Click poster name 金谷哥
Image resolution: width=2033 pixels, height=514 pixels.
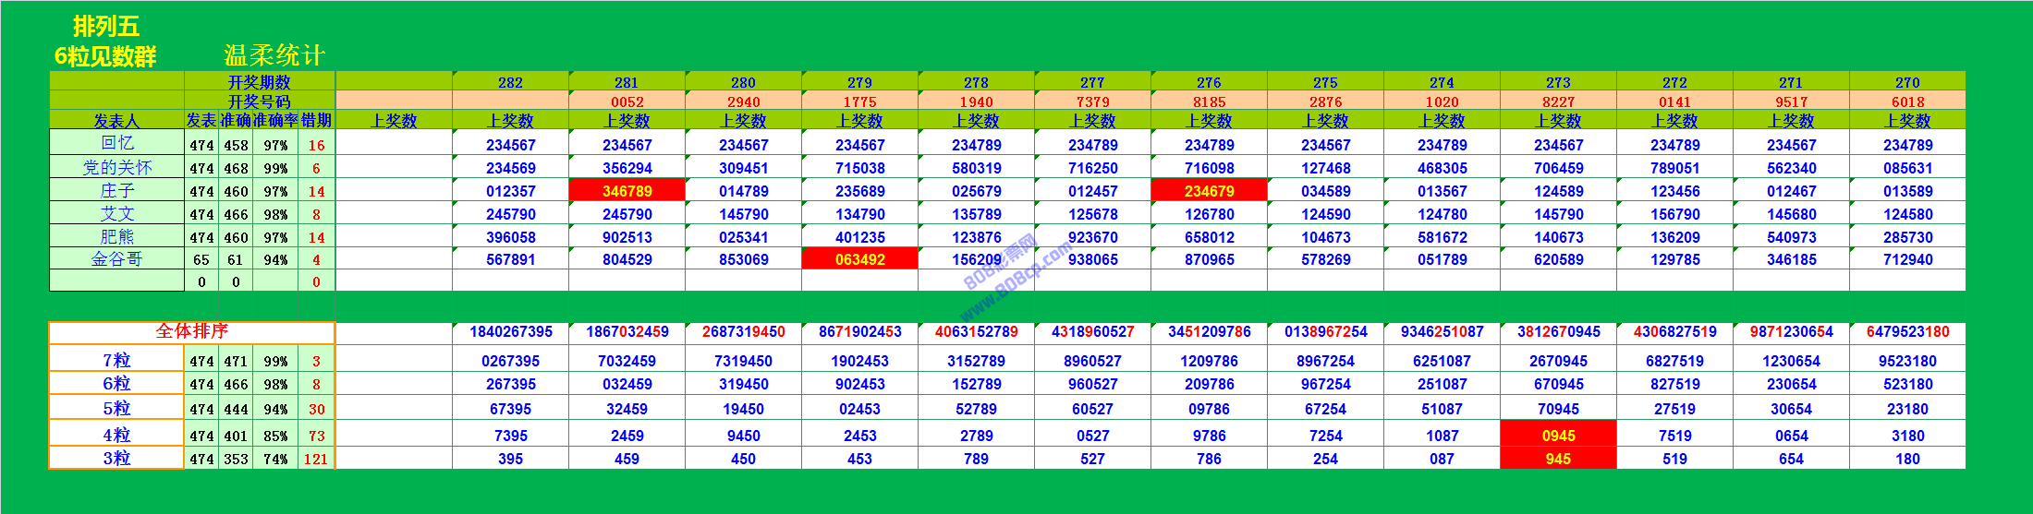click(x=117, y=259)
